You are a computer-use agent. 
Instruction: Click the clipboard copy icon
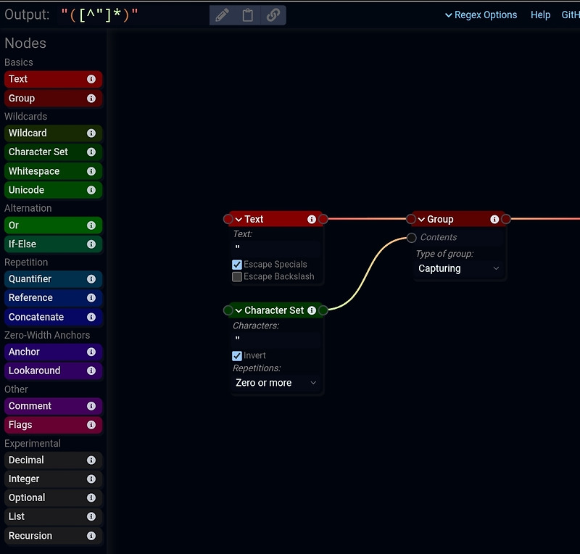point(246,15)
